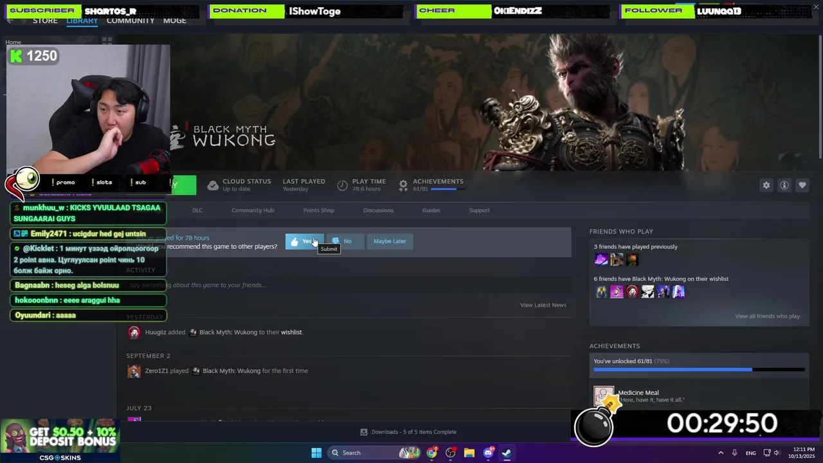Screen dimensions: 823x463
Task: Click the play time clock icon
Action: (x=343, y=186)
